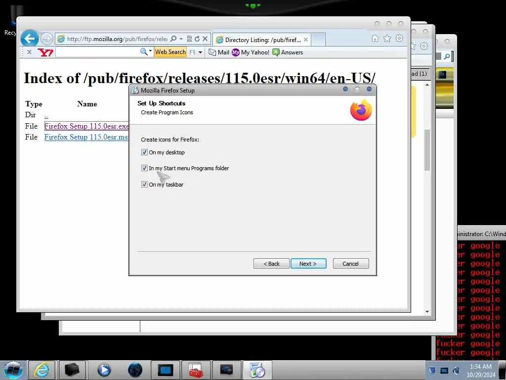Viewport: 506px width, 380px height.
Task: Refresh the page with the reload icon
Action: click(x=197, y=39)
